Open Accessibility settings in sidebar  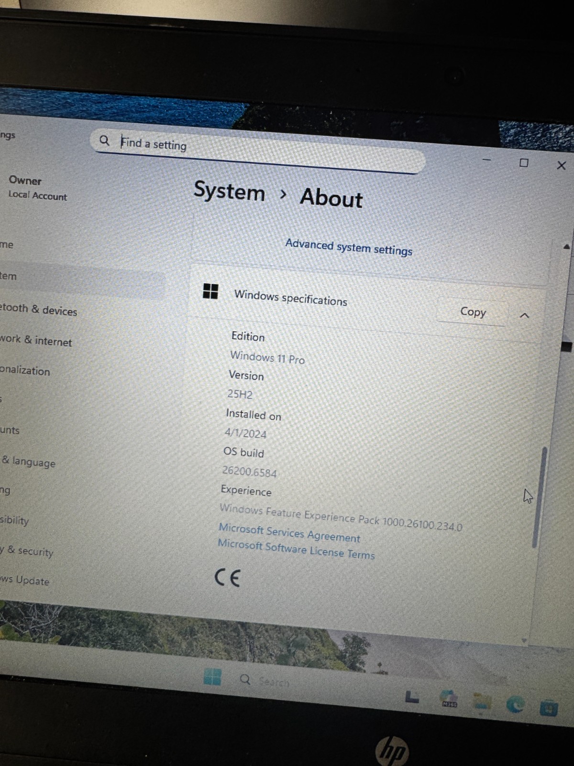[14, 520]
